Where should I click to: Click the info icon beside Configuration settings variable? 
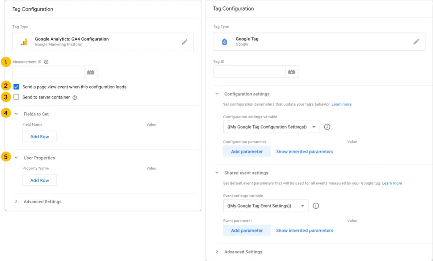coord(327,126)
